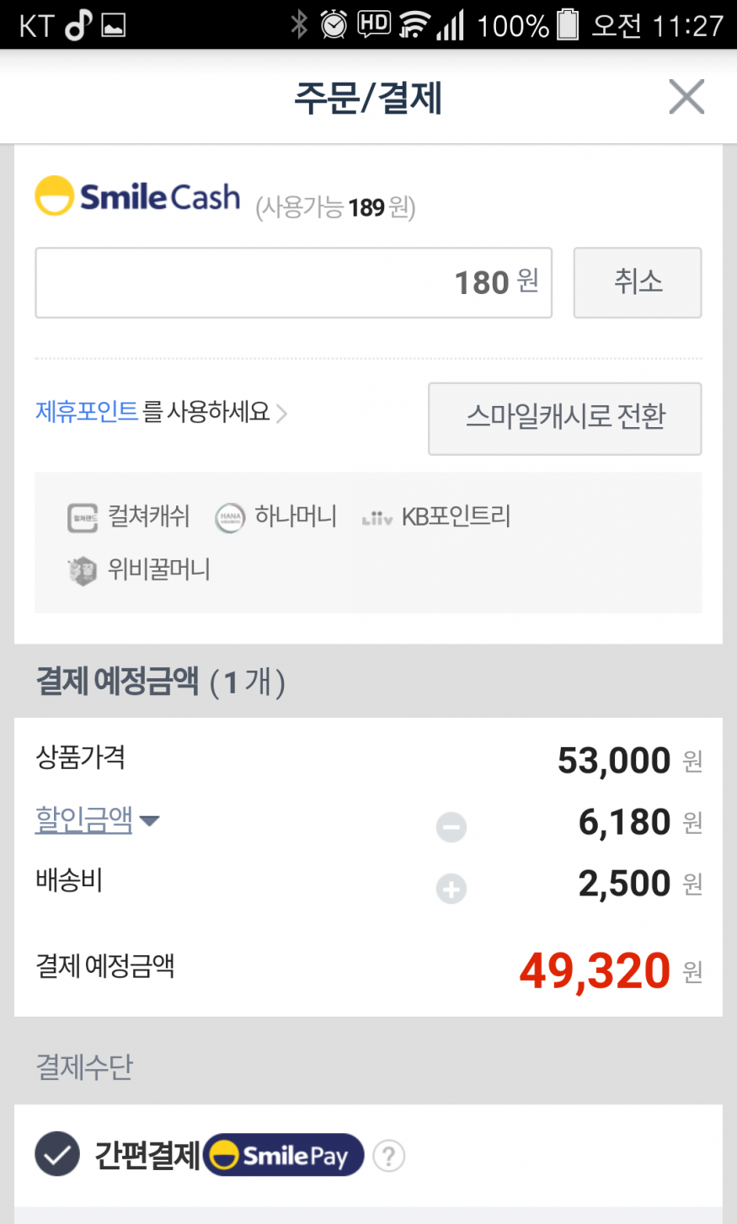Image resolution: width=737 pixels, height=1224 pixels.
Task: Tap the plus icon beside 배송비
Action: click(x=451, y=888)
